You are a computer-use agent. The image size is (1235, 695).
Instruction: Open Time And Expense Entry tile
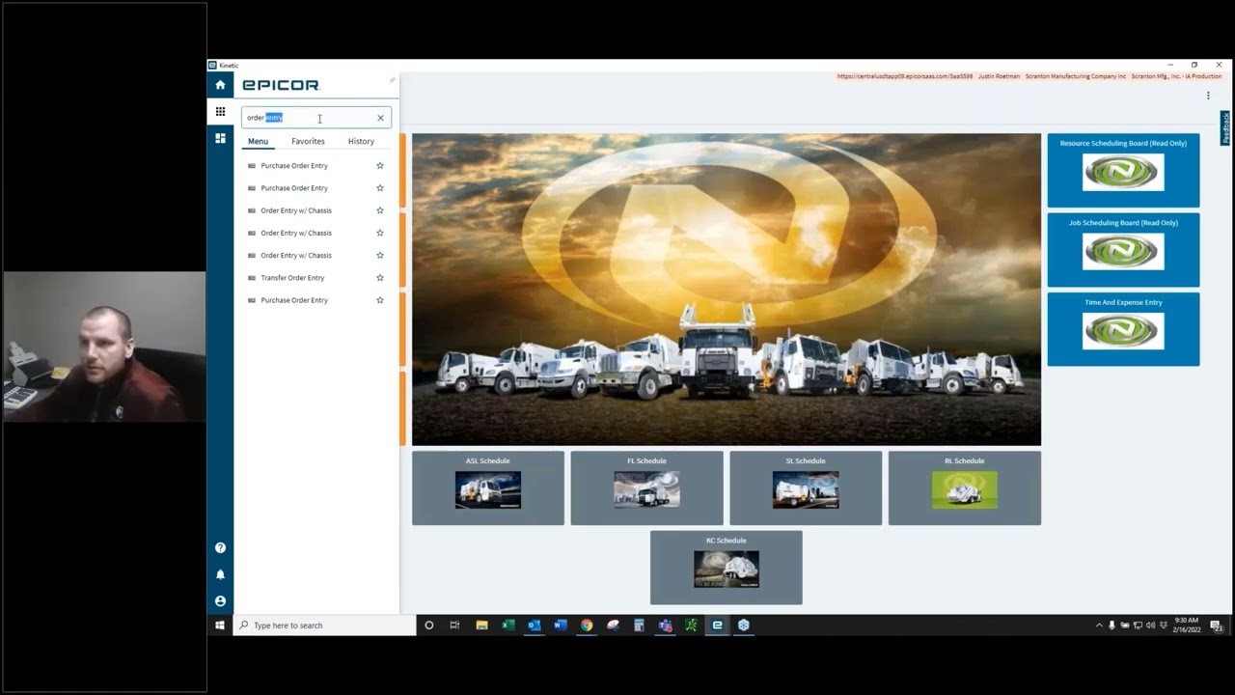[1123, 329]
